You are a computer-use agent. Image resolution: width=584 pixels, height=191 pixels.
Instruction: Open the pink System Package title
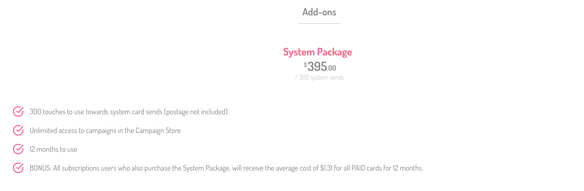317,52
